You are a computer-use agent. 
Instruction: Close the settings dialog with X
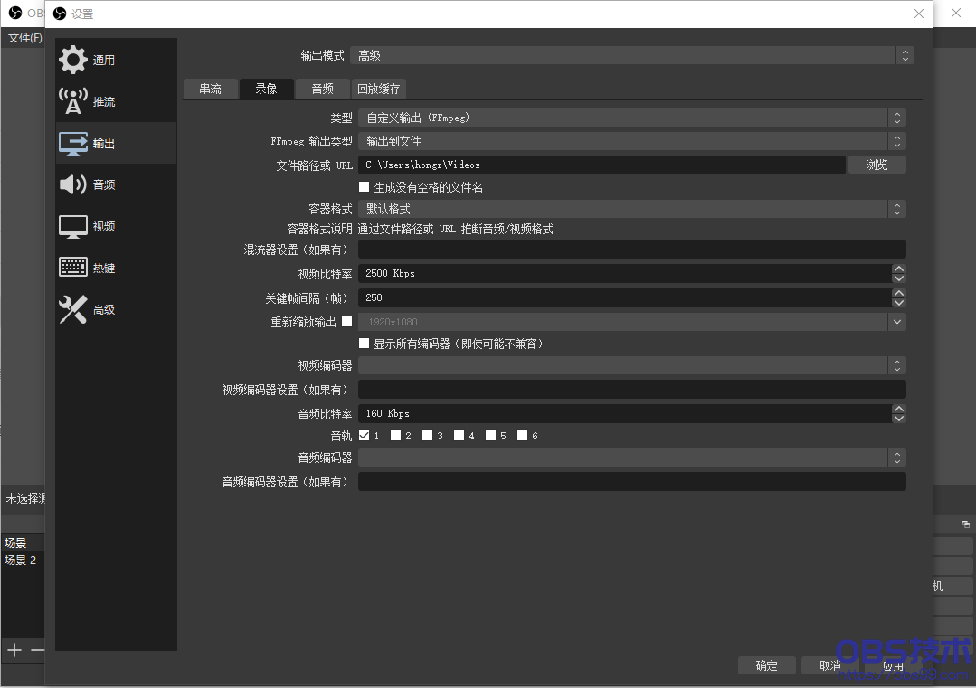(x=919, y=14)
